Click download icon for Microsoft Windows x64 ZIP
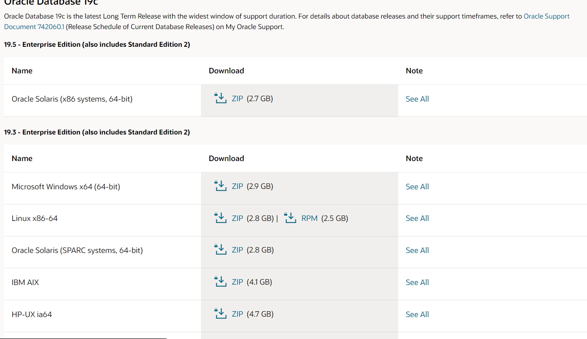Image resolution: width=587 pixels, height=339 pixels. click(x=220, y=186)
